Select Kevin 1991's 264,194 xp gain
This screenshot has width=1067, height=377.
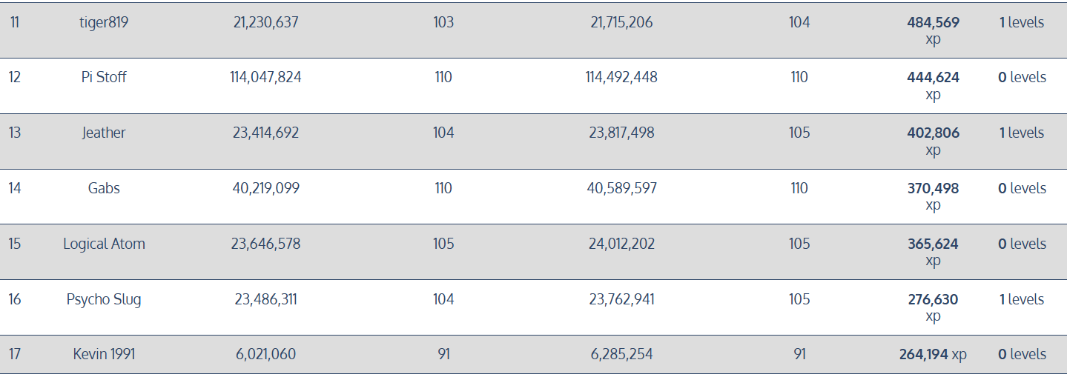click(933, 354)
